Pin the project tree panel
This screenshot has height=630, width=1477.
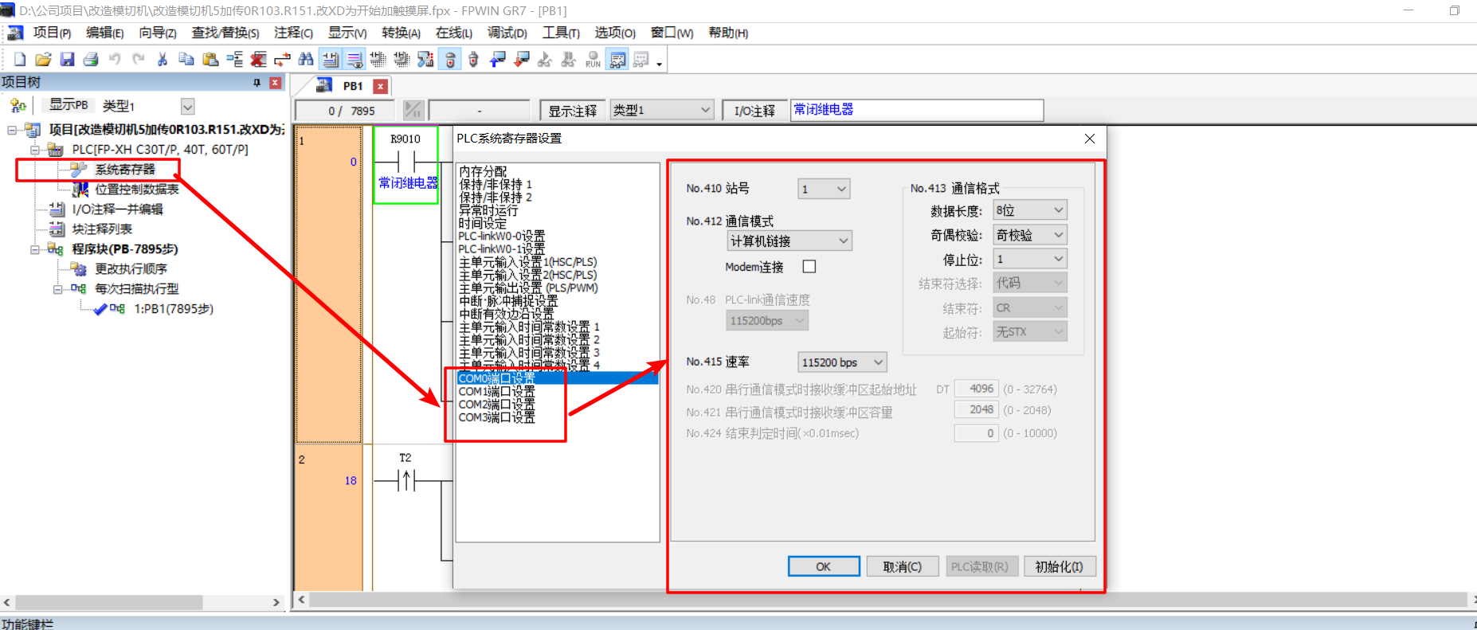257,83
